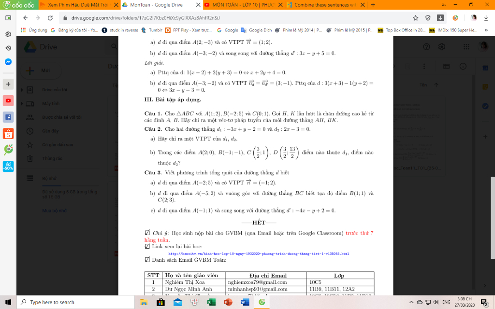Viewport: 495px width, 309px height.
Task: Close the MonToan - Google Drive tab
Action: 198,5
